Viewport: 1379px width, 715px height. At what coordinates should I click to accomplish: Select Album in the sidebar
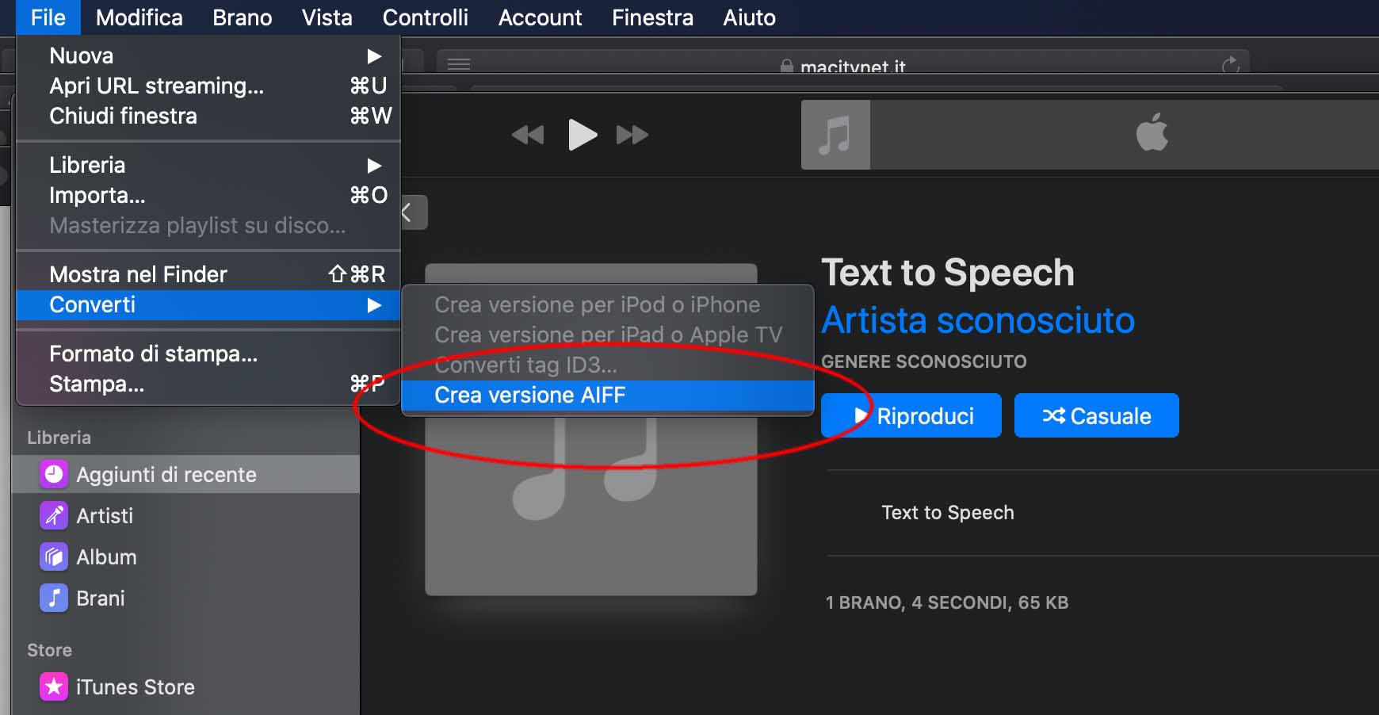pyautogui.click(x=186, y=556)
